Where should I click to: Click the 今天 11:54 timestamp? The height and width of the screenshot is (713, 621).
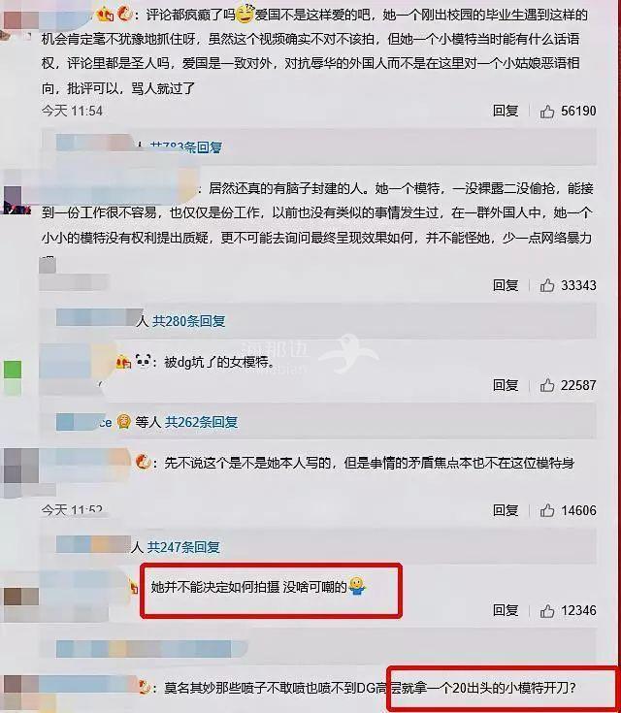[x=72, y=111]
